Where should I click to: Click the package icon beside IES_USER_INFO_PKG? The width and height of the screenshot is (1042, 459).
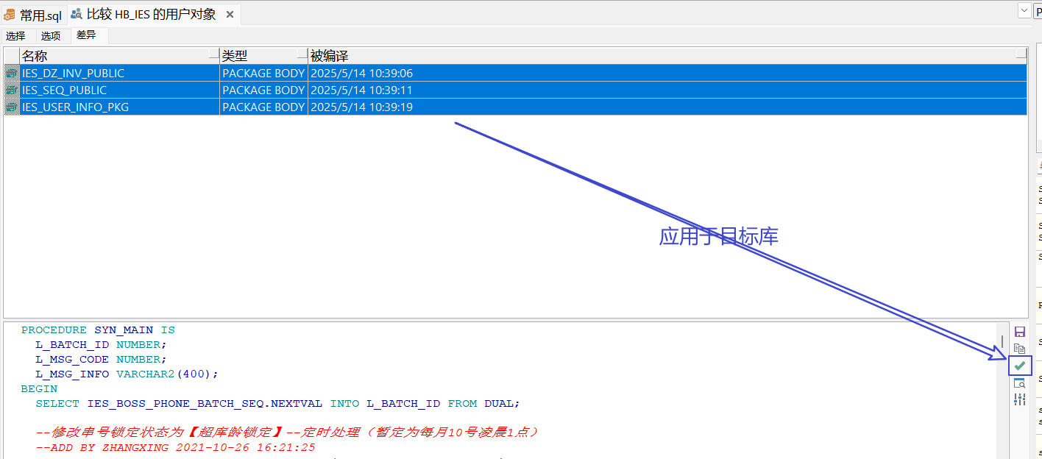coord(12,107)
